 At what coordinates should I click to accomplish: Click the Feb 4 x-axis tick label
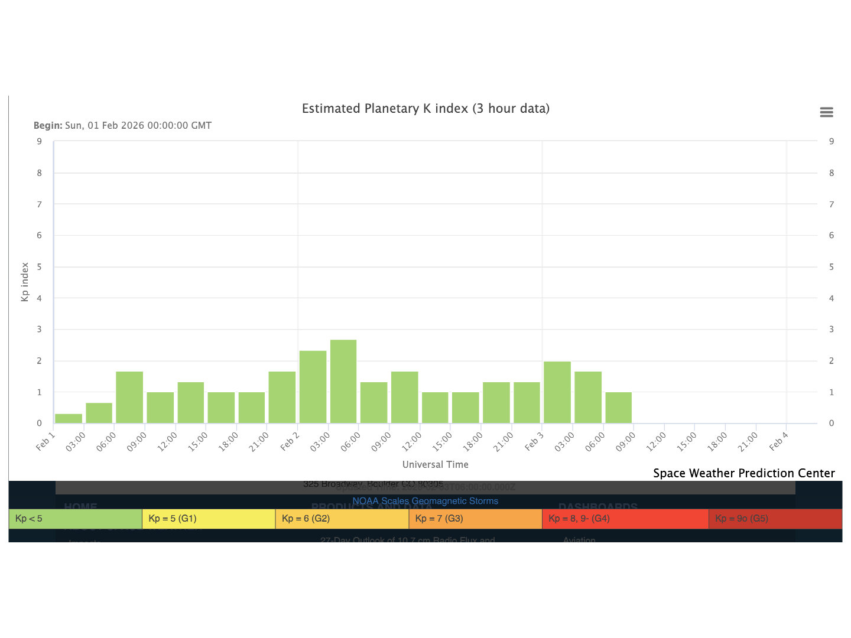(x=779, y=441)
